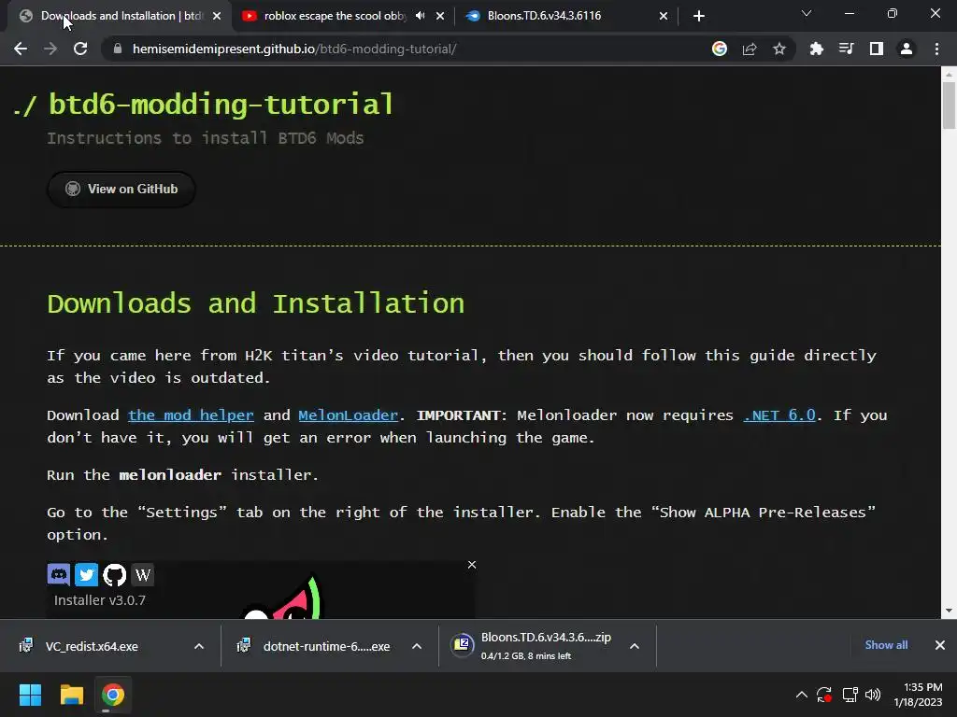
Task: Reload the current page
Action: pyautogui.click(x=80, y=49)
